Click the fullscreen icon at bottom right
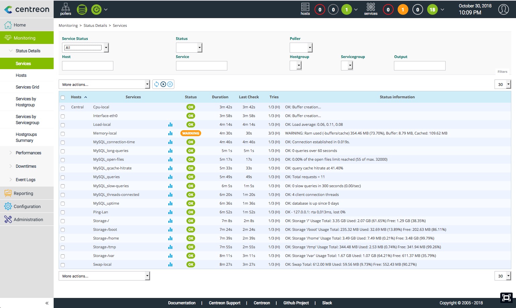Screen dimensions: 516x308 [x=506, y=298]
